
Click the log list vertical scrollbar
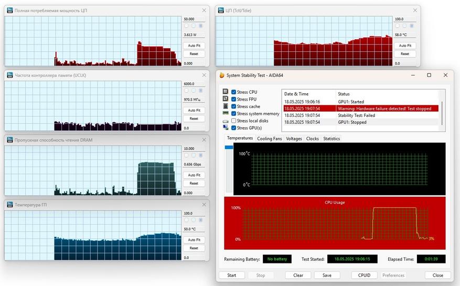442,111
